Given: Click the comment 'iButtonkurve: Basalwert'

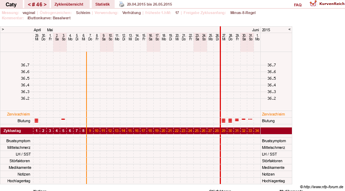Looking at the screenshot, I should (49, 18).
